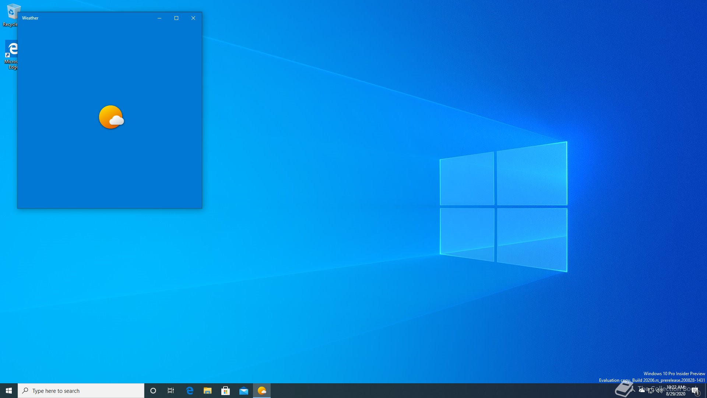Expand the hidden system tray icons
The height and width of the screenshot is (398, 707).
click(x=633, y=390)
